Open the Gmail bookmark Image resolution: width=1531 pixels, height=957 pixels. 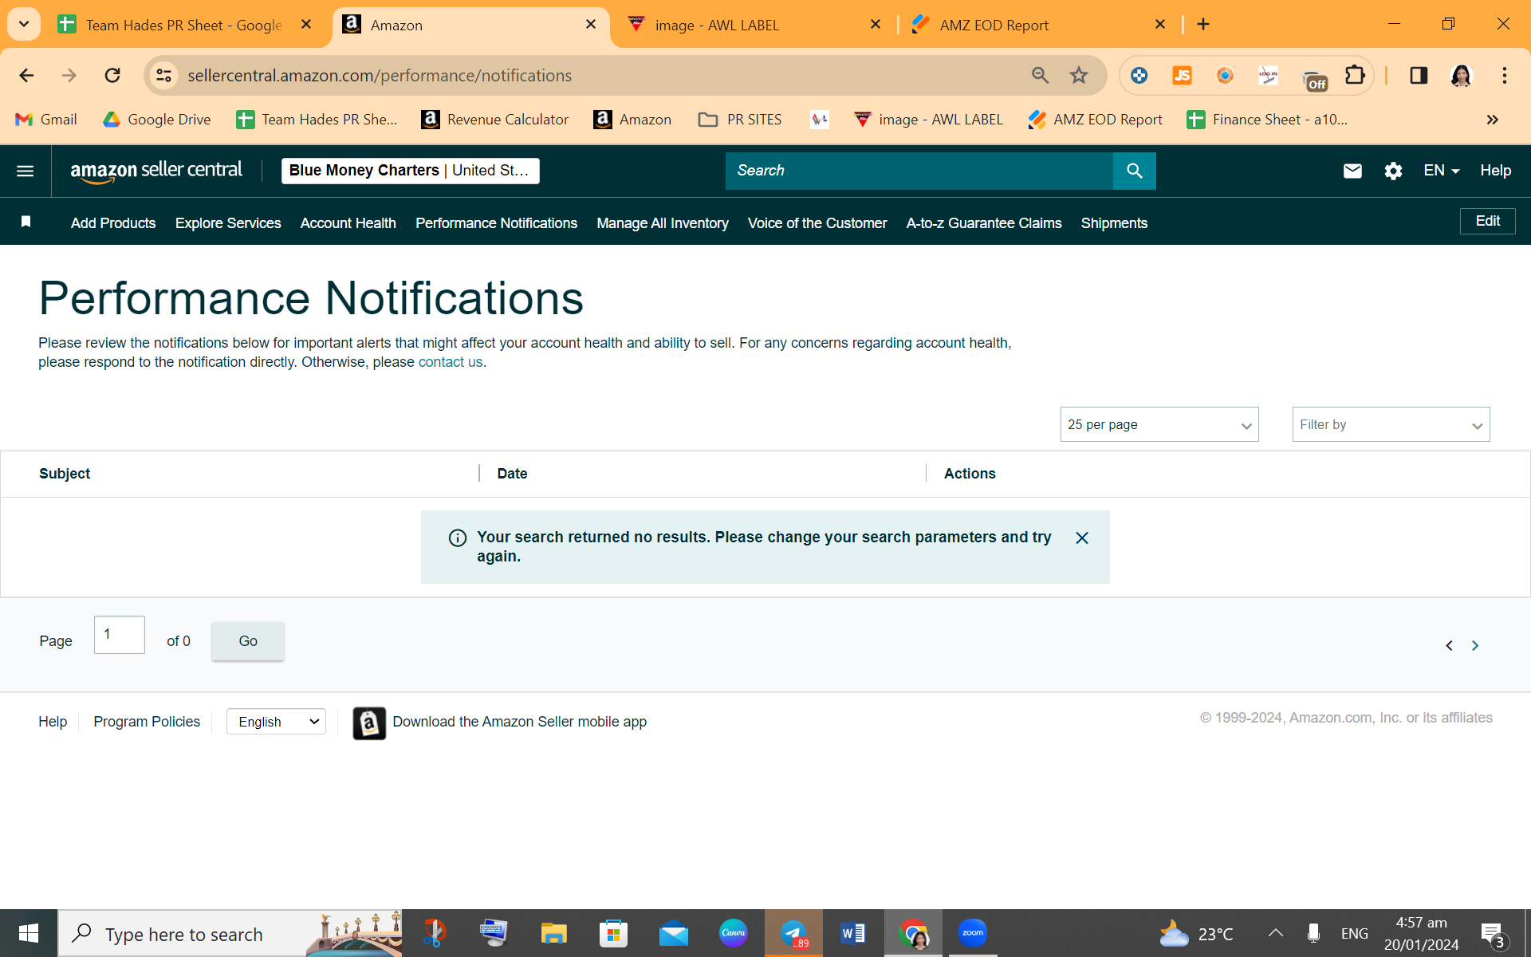click(x=46, y=120)
